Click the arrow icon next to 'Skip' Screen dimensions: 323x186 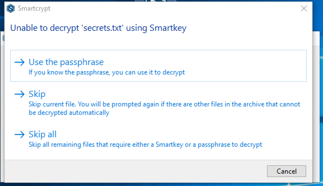coord(20,94)
